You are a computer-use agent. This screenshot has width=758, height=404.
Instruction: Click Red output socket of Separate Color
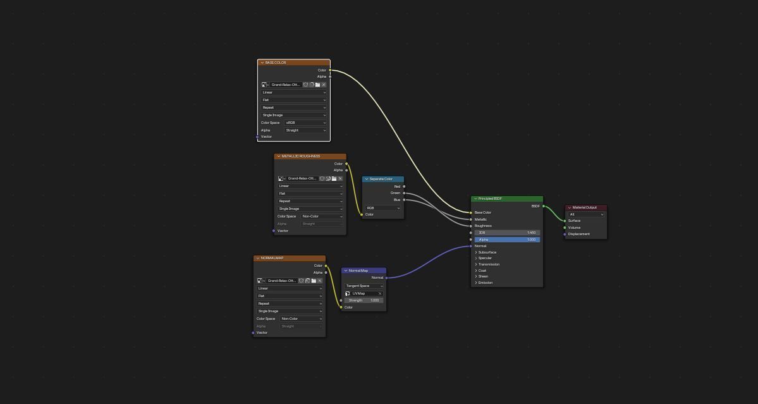404,187
